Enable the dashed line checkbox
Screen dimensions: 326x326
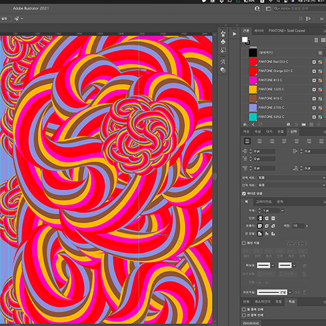coord(244,243)
